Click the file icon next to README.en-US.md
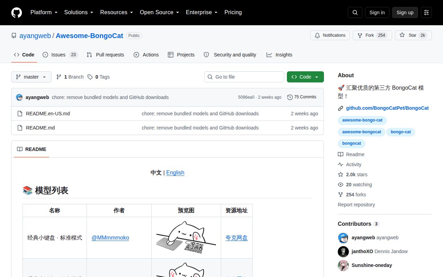 click(x=20, y=114)
